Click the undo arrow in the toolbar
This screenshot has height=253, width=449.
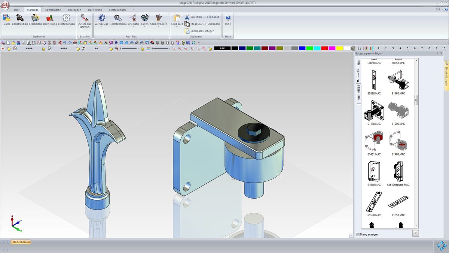click(65, 43)
